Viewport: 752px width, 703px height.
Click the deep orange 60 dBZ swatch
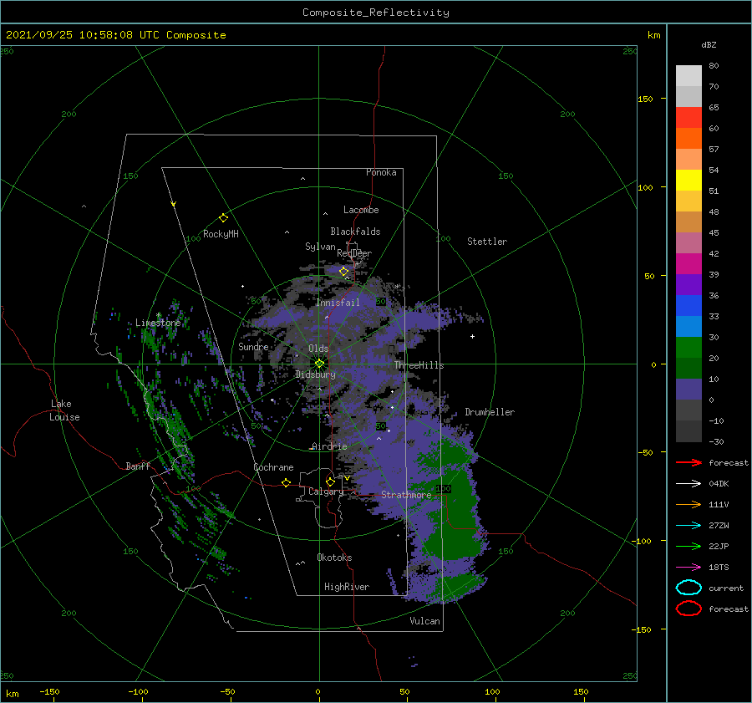(x=688, y=139)
